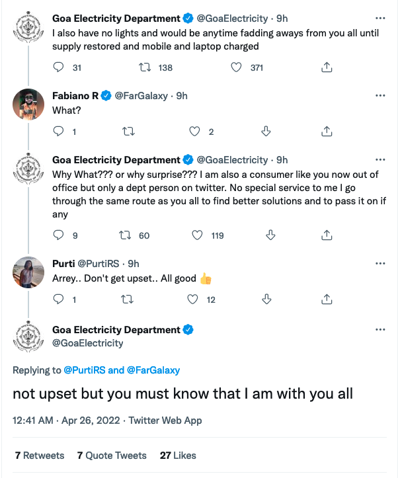View the 7 Retweets list
The height and width of the screenshot is (478, 398).
pos(40,456)
